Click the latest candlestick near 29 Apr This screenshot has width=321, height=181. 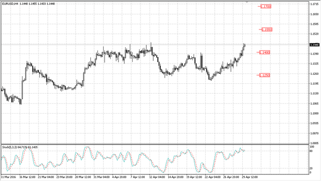pos(245,45)
